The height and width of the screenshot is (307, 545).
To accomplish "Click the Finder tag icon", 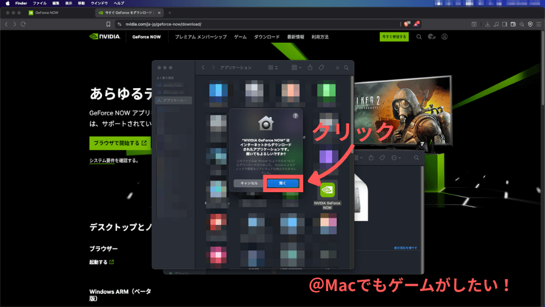I will [x=321, y=68].
